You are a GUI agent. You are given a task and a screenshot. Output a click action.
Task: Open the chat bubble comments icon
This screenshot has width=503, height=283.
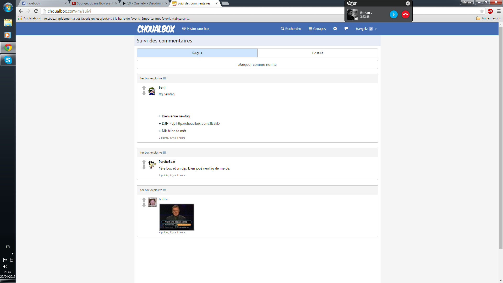coord(346,29)
